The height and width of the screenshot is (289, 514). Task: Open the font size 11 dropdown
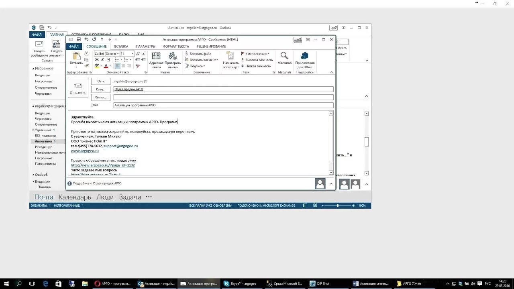tap(133, 53)
